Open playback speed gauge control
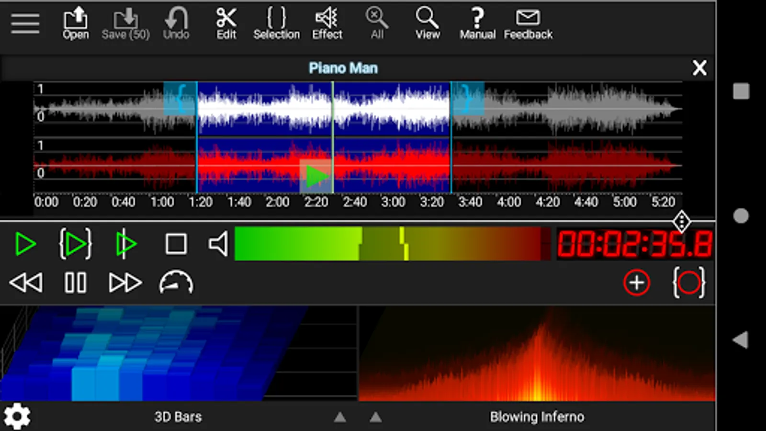The image size is (766, 431). tap(176, 283)
